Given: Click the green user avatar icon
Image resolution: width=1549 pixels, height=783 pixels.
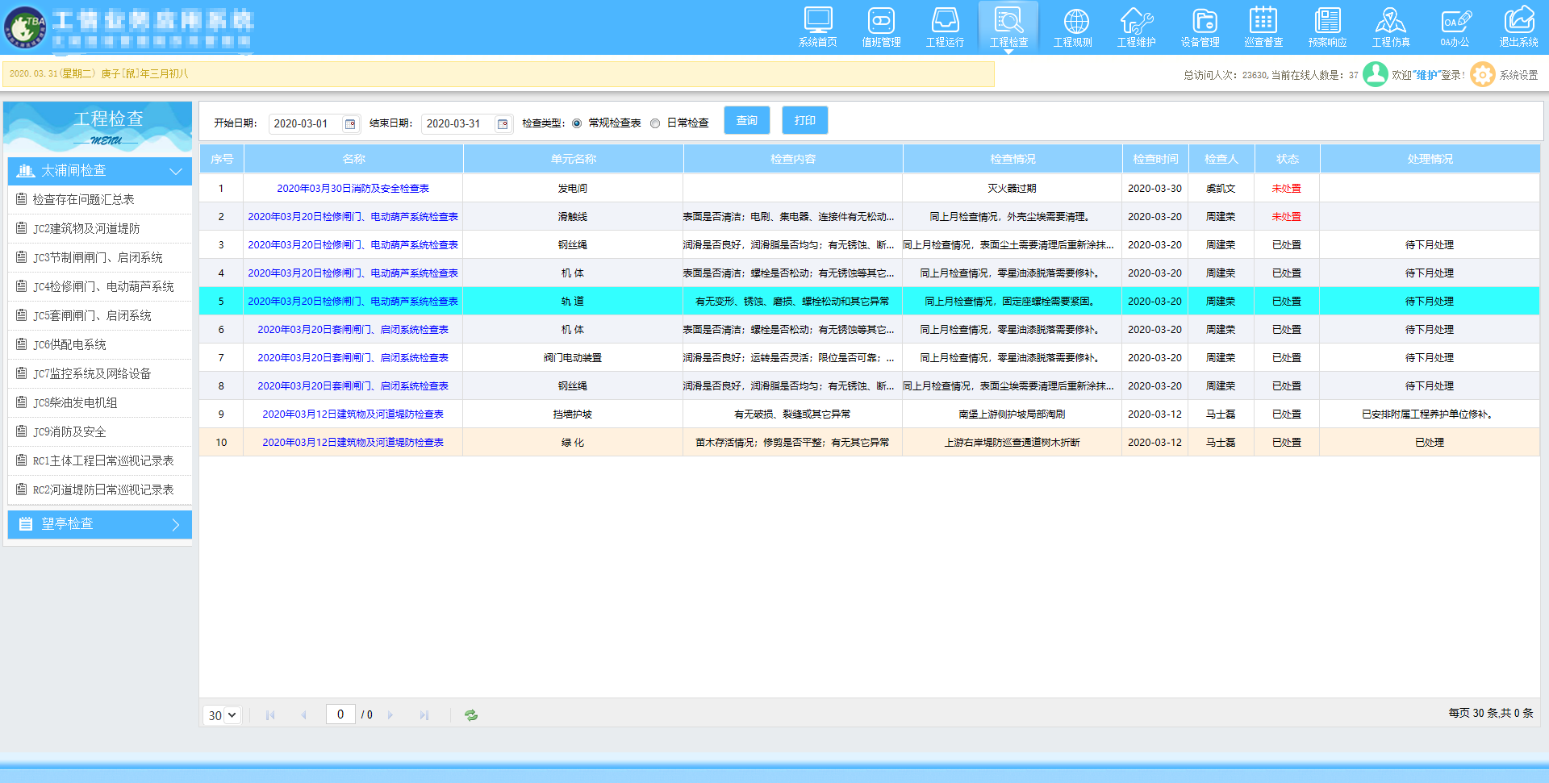Looking at the screenshot, I should (x=1375, y=74).
